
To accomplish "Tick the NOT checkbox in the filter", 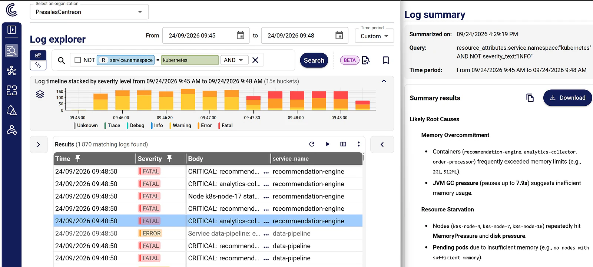I will 78,60.
